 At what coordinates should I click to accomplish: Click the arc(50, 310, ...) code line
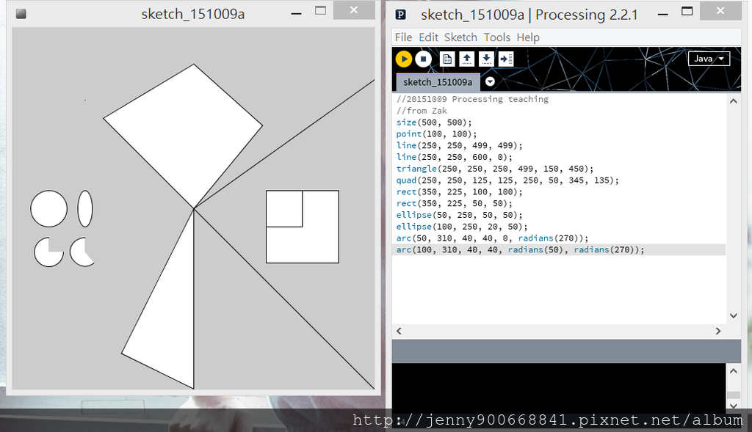coord(492,238)
